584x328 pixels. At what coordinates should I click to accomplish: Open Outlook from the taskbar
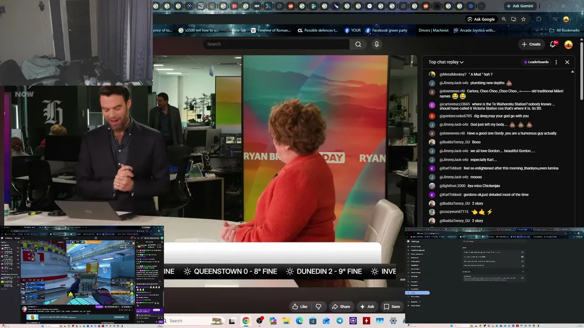click(326, 321)
